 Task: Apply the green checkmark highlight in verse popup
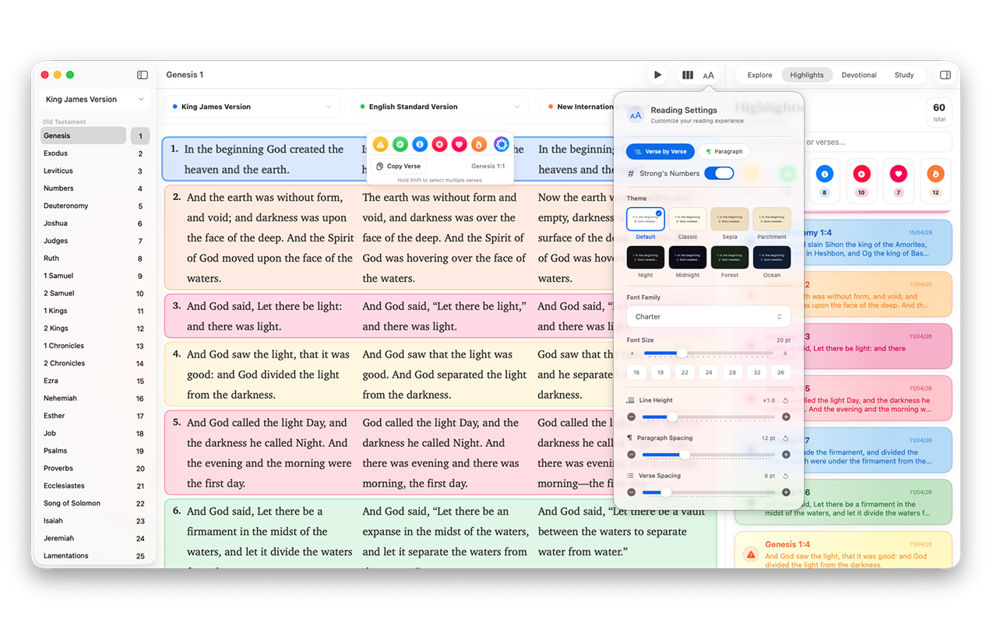[x=400, y=144]
